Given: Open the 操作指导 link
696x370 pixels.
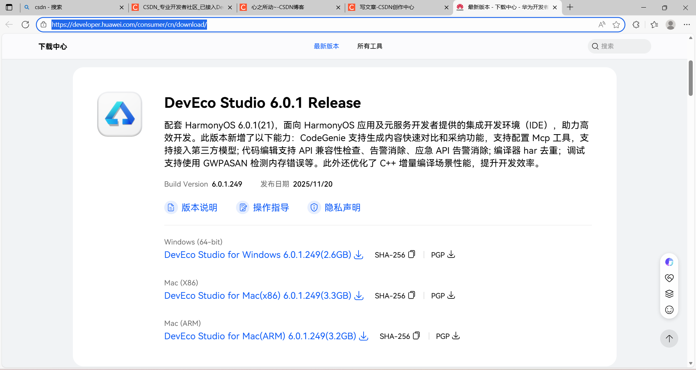Looking at the screenshot, I should coord(271,208).
